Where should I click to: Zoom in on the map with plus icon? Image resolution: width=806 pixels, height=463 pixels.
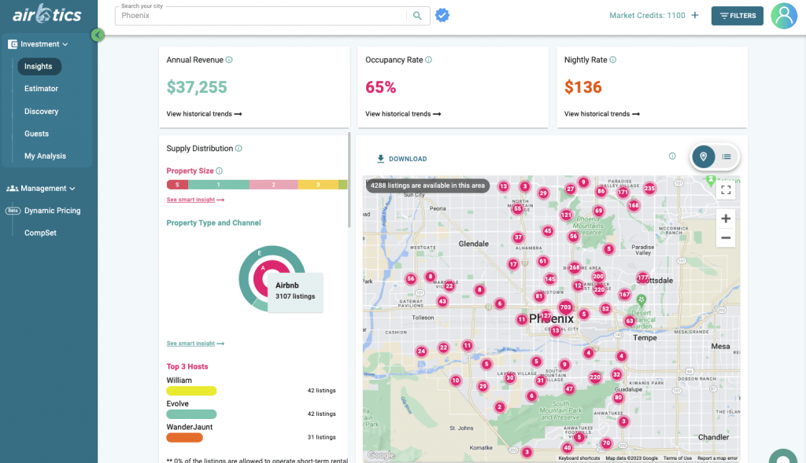[726, 219]
